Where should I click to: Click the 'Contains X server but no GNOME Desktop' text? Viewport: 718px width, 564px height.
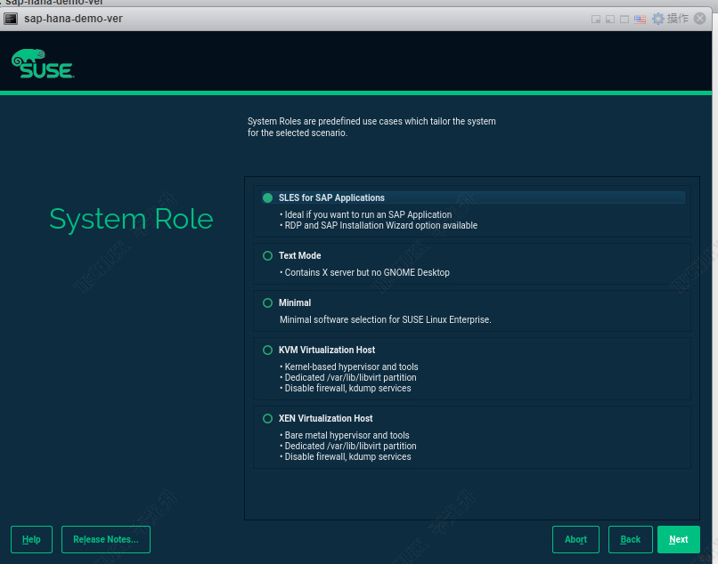coord(367,272)
